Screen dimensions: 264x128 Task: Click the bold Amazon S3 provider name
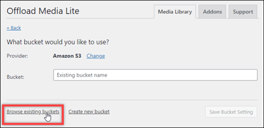coord(67,56)
